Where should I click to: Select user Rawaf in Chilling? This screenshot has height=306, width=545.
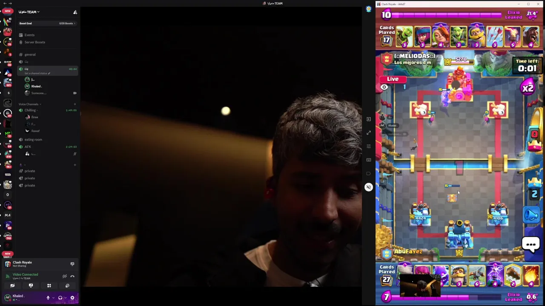point(35,131)
